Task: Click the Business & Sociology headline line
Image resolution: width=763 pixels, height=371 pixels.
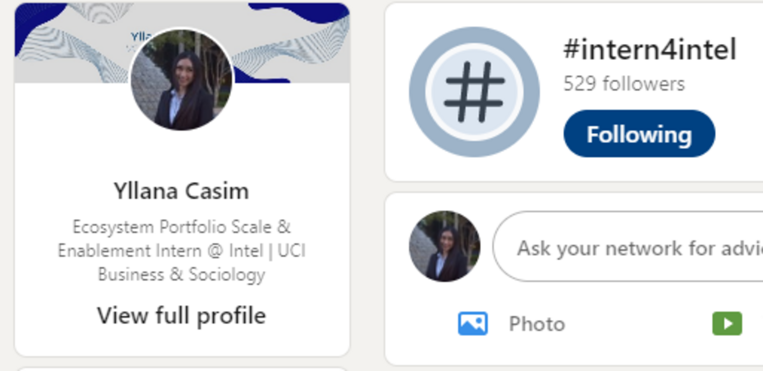Action: pos(181,274)
